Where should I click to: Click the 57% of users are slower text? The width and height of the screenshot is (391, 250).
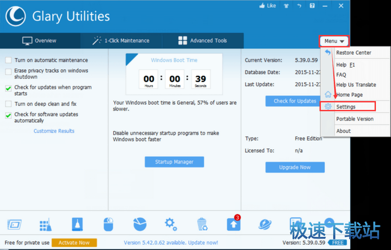175,106
